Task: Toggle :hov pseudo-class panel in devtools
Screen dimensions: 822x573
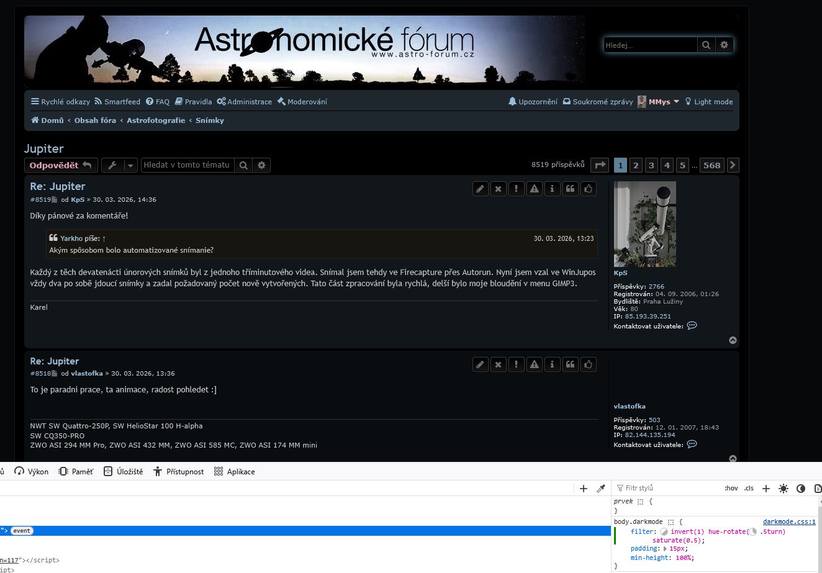Action: point(731,489)
